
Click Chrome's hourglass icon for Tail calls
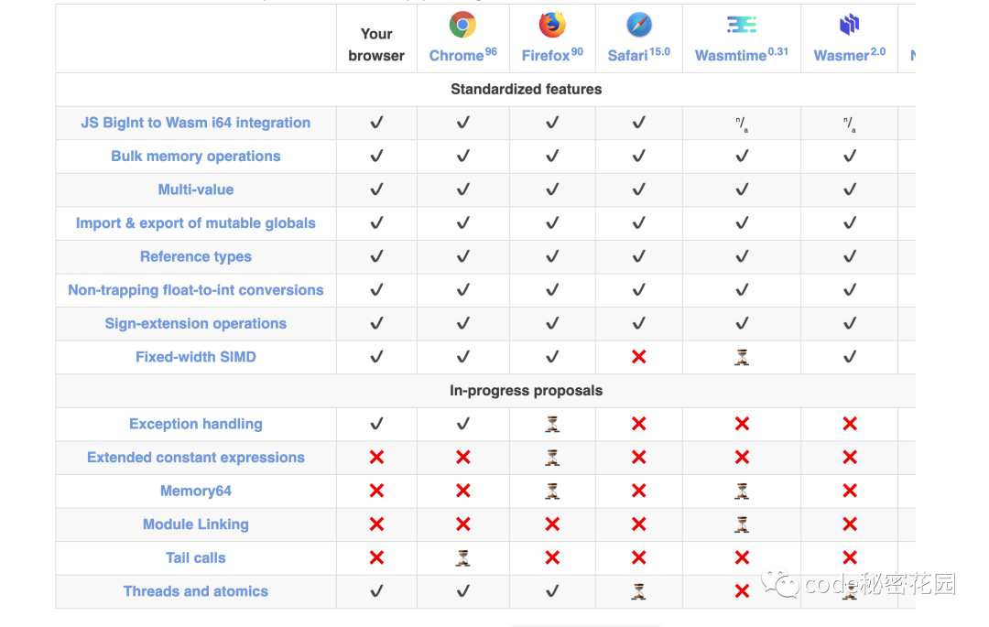click(462, 557)
